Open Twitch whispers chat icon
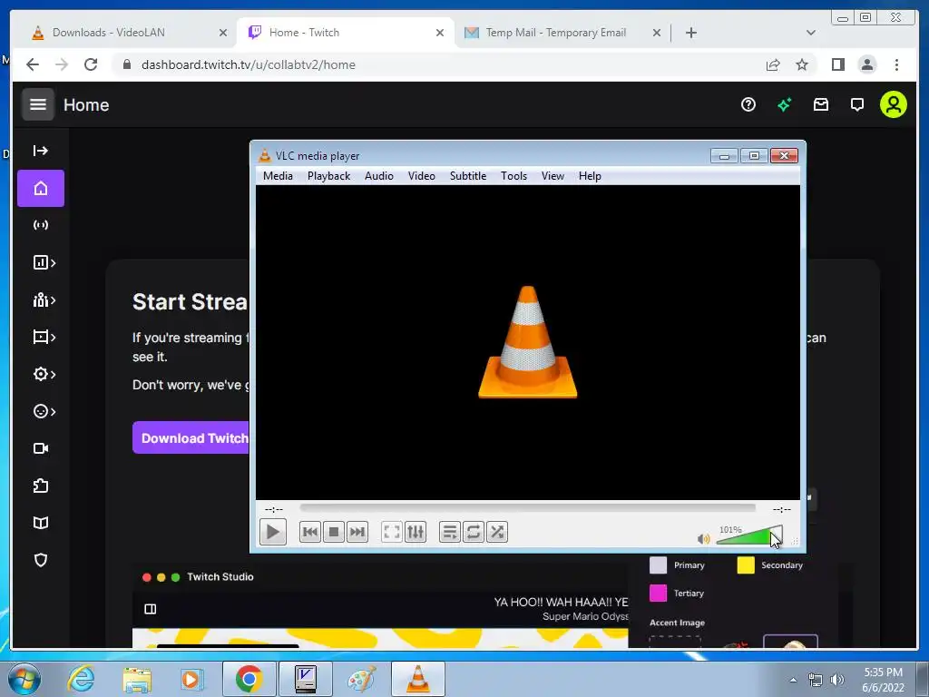Screen dimensions: 929x697 (x=856, y=105)
